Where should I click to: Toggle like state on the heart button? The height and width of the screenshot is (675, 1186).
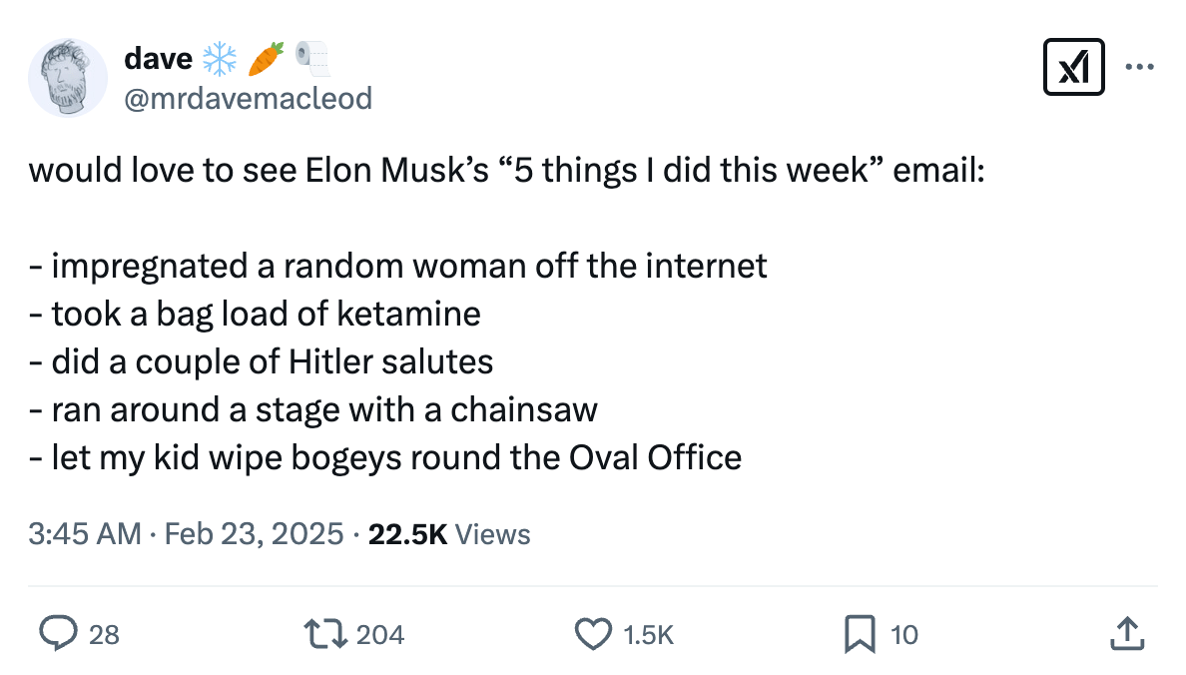(x=593, y=633)
